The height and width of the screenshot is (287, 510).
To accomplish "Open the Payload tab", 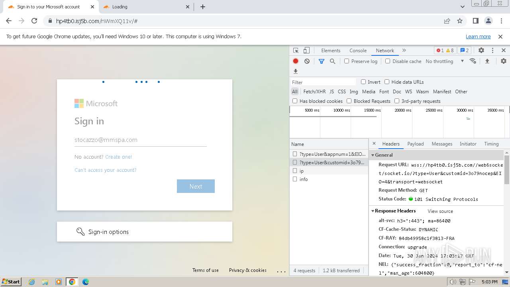I will tap(415, 144).
